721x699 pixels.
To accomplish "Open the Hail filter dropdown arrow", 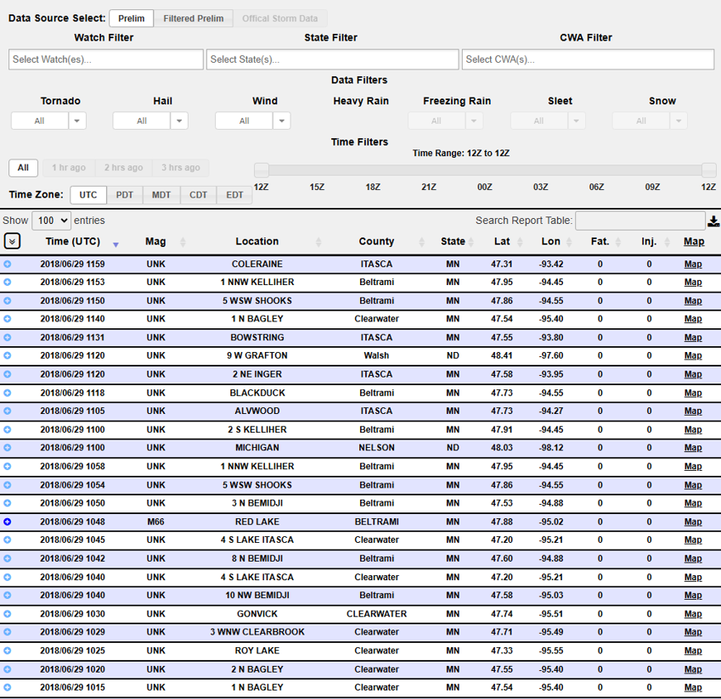I will point(179,120).
